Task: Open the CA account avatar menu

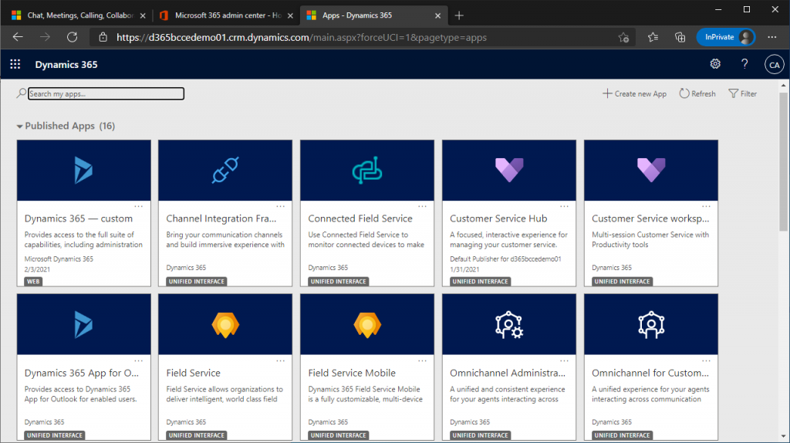Action: 774,65
